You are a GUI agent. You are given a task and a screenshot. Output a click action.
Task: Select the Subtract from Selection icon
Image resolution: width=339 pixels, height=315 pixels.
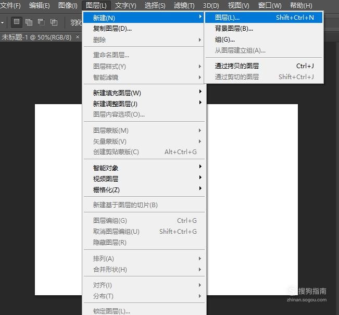41,22
